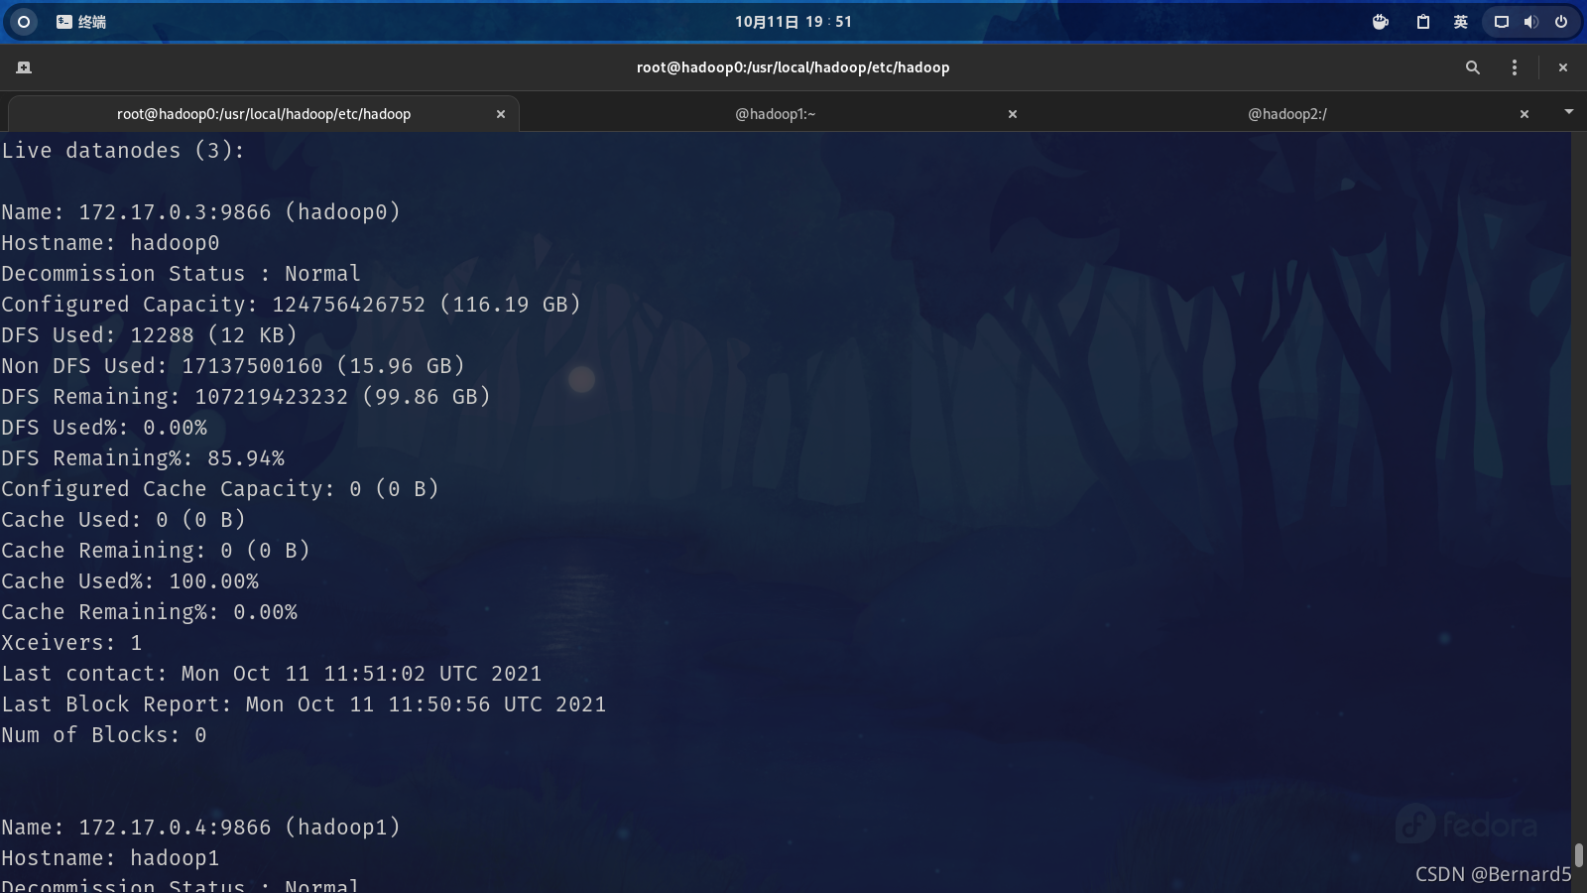Click 'Non DFS Used: 17137500160' line
The height and width of the screenshot is (893, 1587).
click(x=233, y=366)
